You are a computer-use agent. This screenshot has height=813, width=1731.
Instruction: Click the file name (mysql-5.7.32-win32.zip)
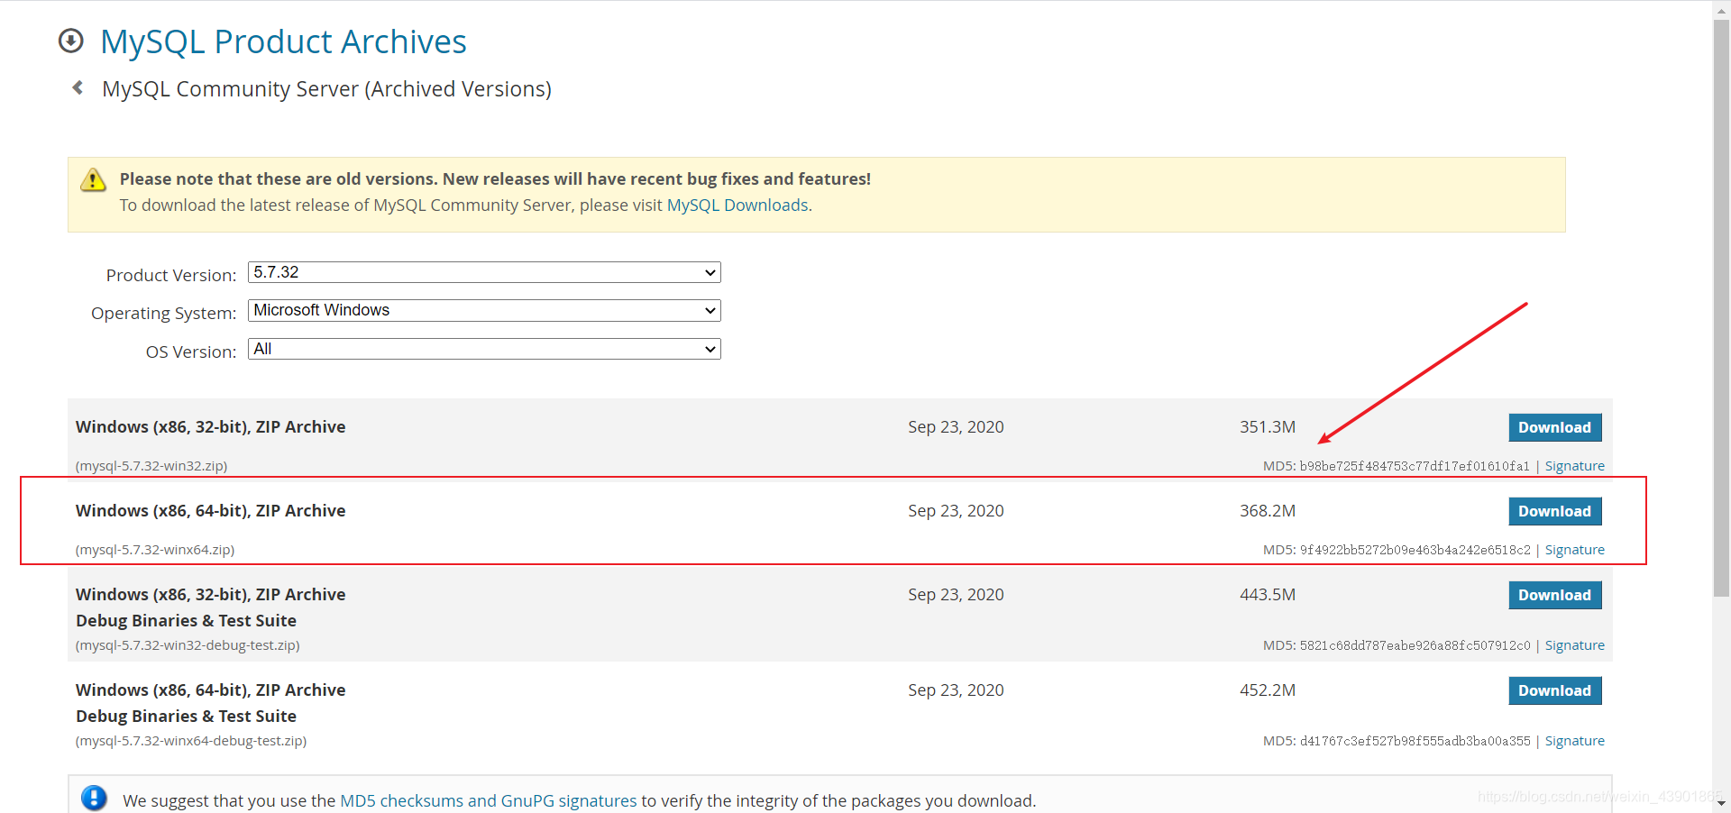click(151, 466)
